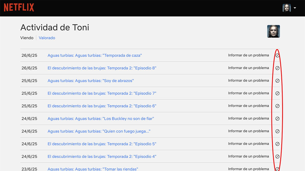305x171 pixels.
Task: Report a problem for "Episodio 5"
Action: coord(249,144)
